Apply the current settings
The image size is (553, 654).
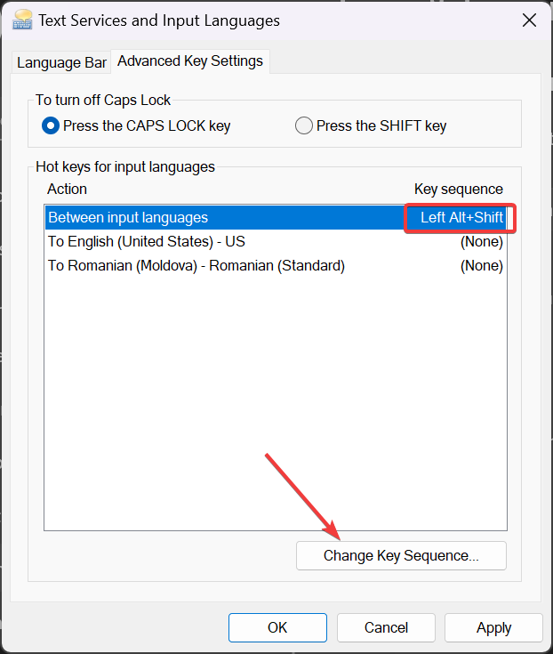pos(493,627)
